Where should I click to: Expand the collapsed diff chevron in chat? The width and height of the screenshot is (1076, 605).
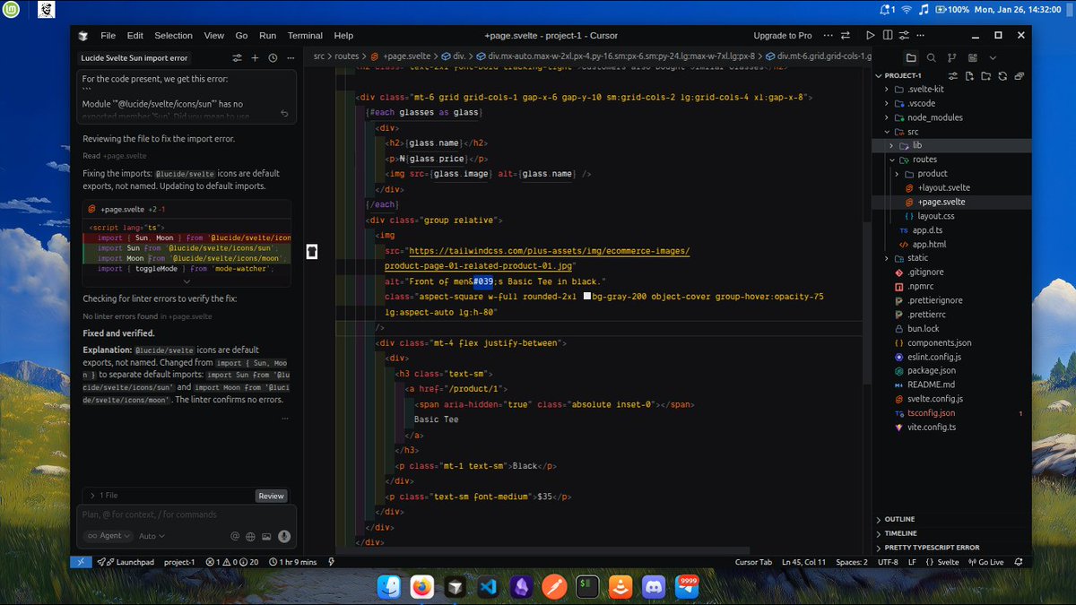point(187,281)
